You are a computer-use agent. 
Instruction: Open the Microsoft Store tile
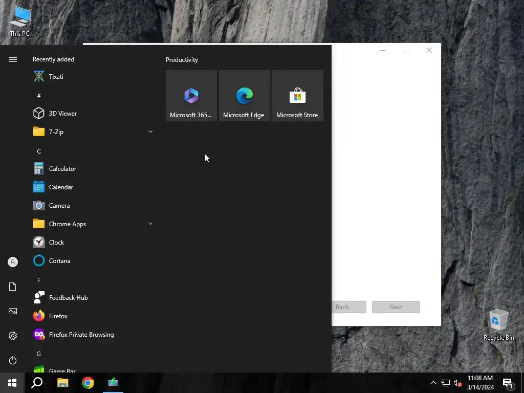pos(298,96)
